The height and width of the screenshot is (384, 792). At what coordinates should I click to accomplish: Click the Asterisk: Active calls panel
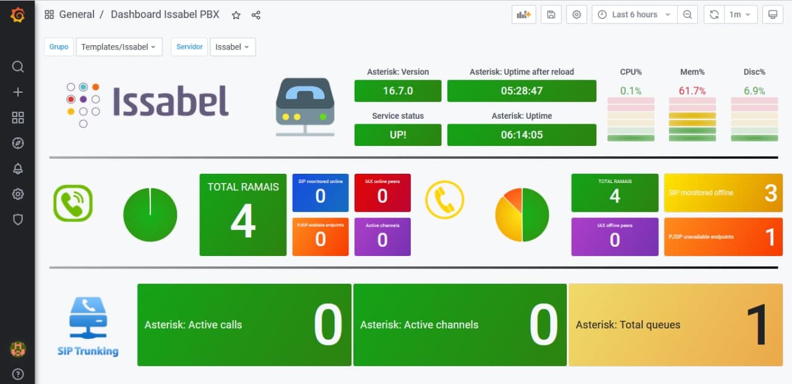244,325
